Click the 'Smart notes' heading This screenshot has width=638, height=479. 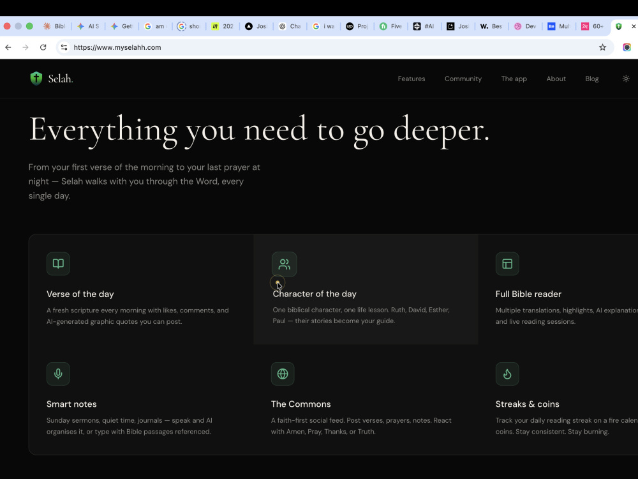point(71,404)
